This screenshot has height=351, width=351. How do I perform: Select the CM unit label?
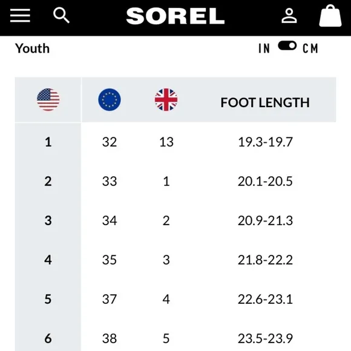point(310,48)
